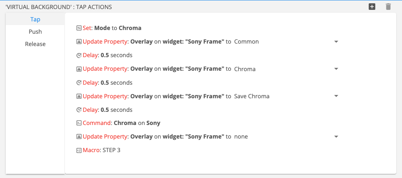Click the add action plus icon
The height and width of the screenshot is (178, 402).
[372, 7]
